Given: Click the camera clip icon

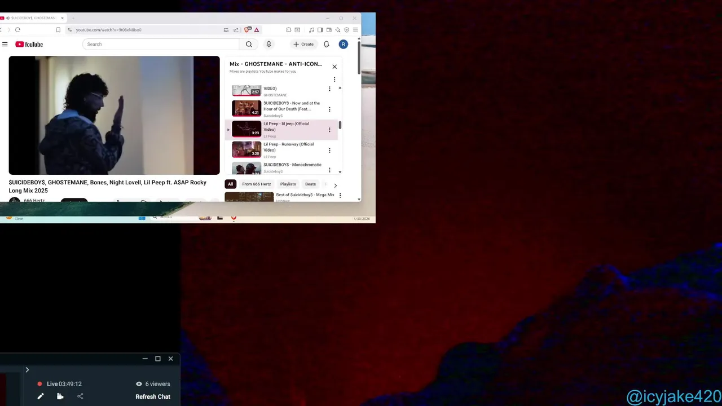Looking at the screenshot, I should coord(60,396).
